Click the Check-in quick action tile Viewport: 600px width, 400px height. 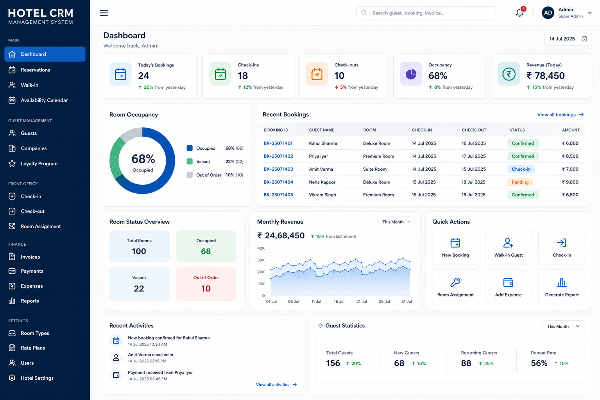tap(562, 247)
